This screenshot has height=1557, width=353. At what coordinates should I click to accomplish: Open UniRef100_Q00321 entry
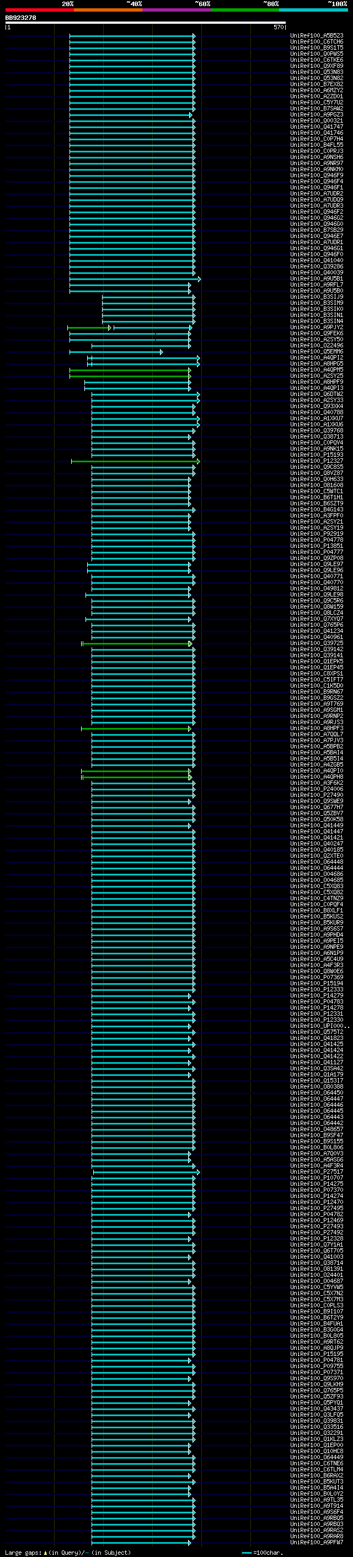click(317, 121)
